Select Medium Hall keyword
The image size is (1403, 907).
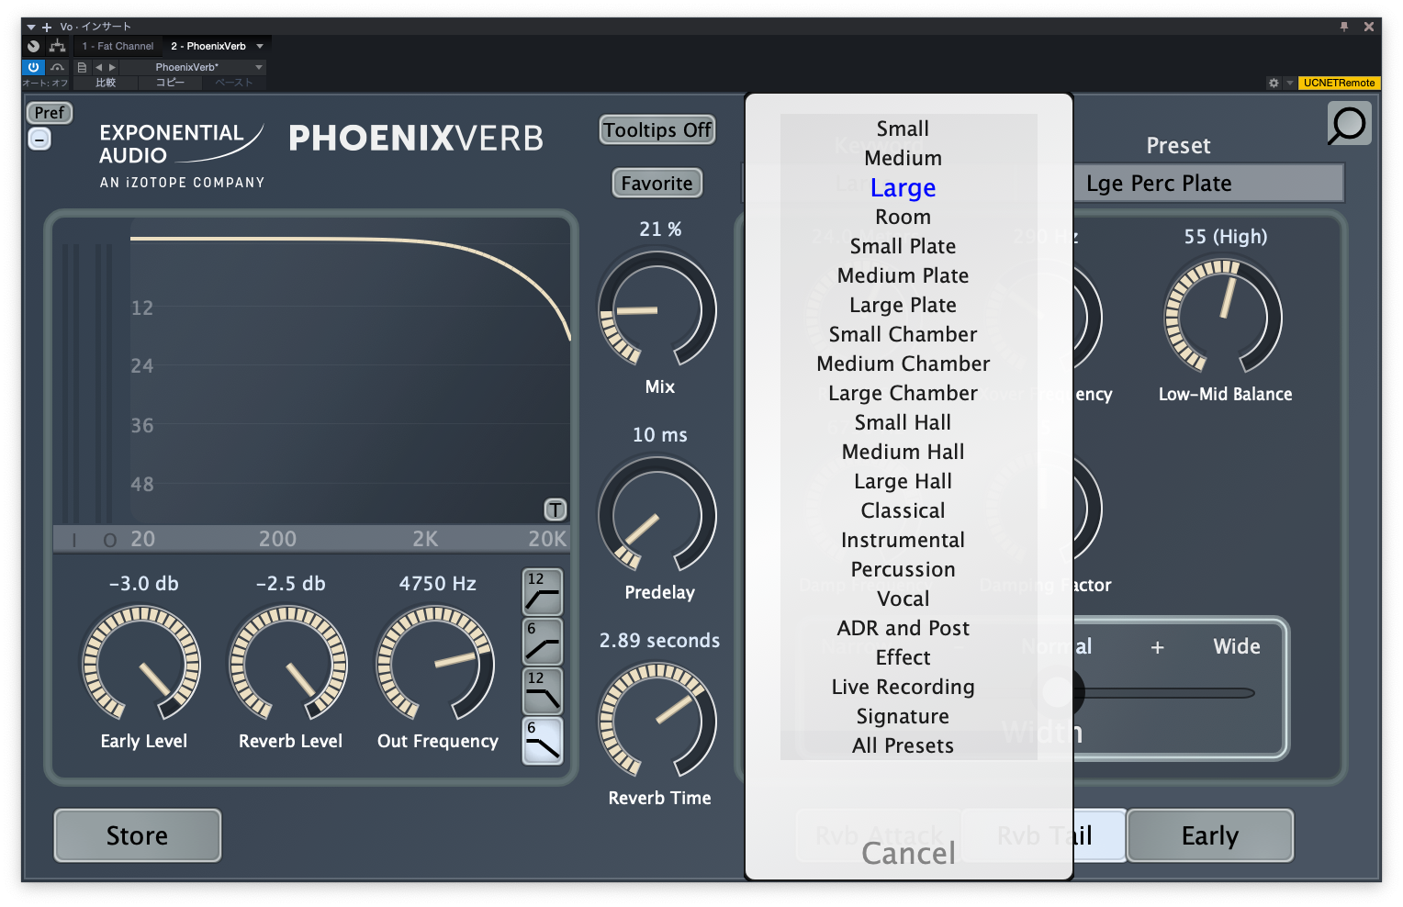coord(903,452)
